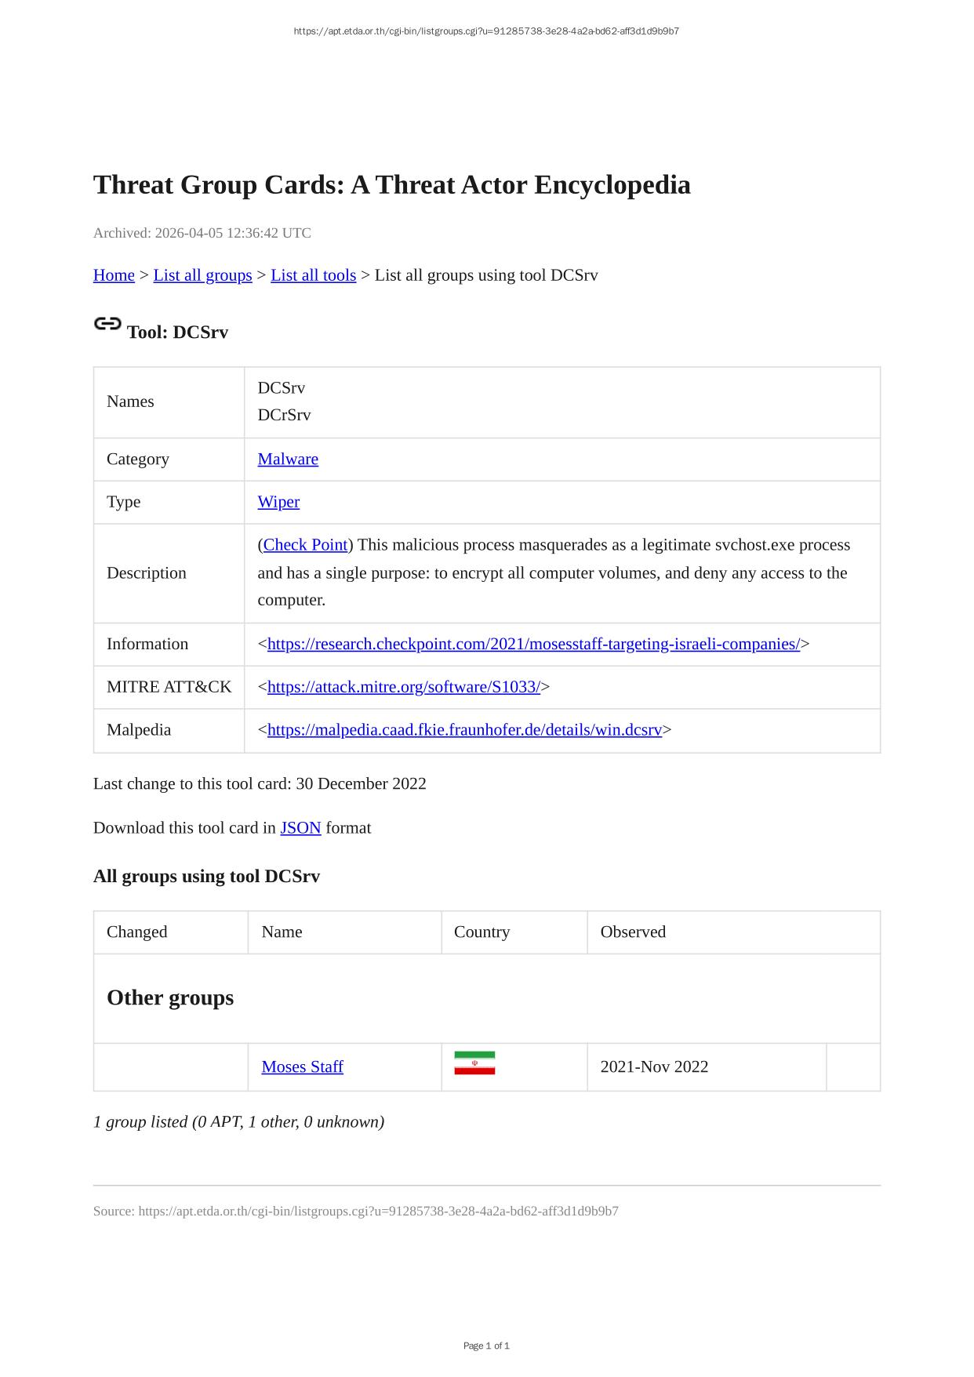Click the Other groups section heading
The width and height of the screenshot is (974, 1377).
170,998
